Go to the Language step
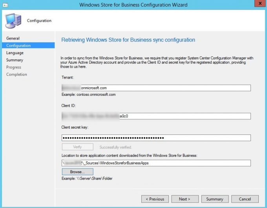267x208 pixels. click(15, 53)
